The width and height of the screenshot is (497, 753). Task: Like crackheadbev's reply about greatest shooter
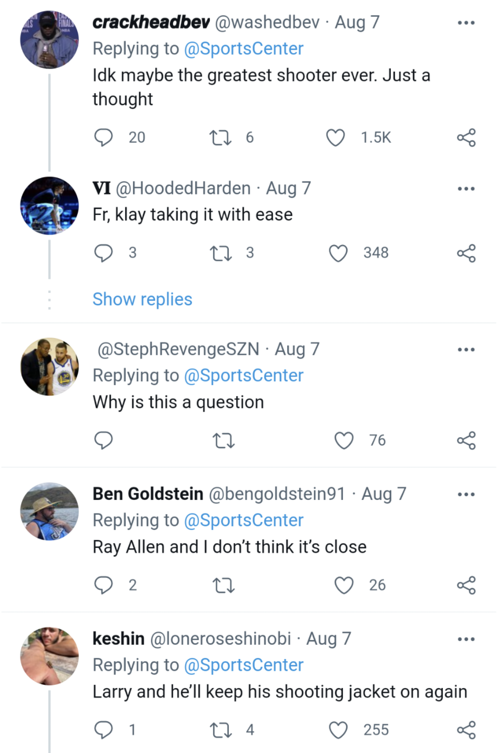(335, 138)
